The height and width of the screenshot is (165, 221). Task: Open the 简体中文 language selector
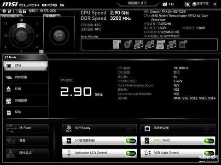[x=201, y=4]
